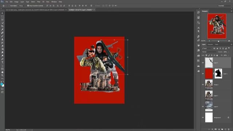The width and height of the screenshot is (233, 131).
Task: Open the layer filter Kind dropdown
Action: pyautogui.click(x=207, y=48)
